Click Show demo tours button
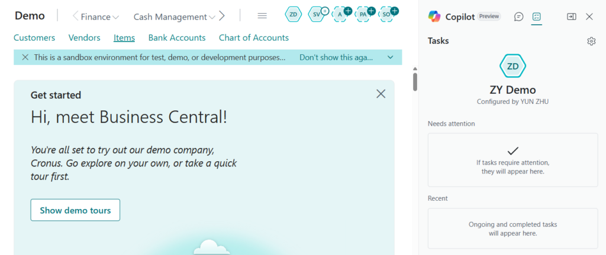Screen dimensions: 606x255 [75, 210]
